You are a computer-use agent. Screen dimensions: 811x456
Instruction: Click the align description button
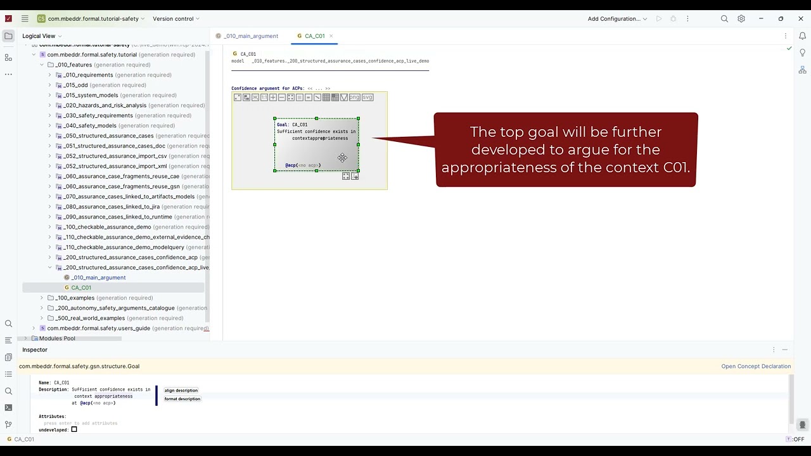(181, 390)
